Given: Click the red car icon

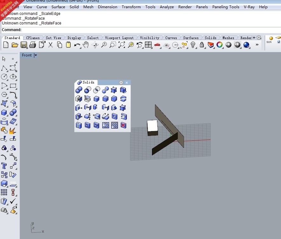Looking at the screenshot, I should (x=157, y=45).
